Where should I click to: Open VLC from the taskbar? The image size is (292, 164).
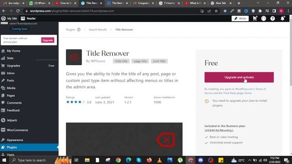[x=159, y=160]
